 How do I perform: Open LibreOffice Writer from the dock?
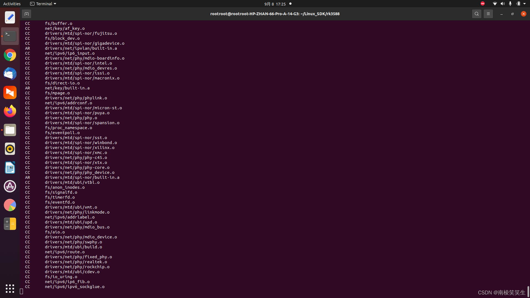10,167
